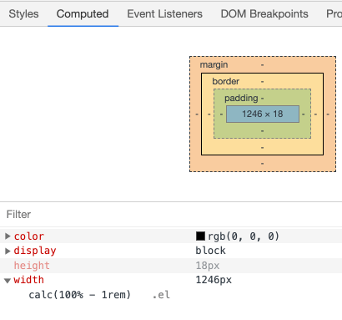The width and height of the screenshot is (342, 320).
Task: Click the calc(100% – 1rem) value
Action: coord(80,295)
